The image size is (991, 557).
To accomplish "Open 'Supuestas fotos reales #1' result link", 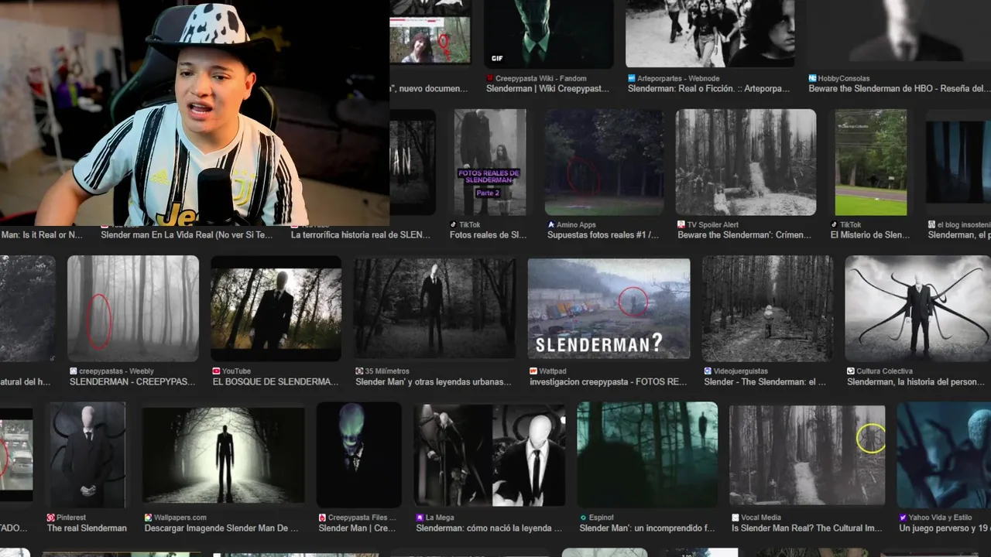I will pyautogui.click(x=603, y=235).
